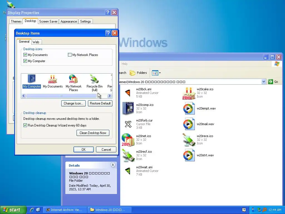Cancel the Desktop Items dialog
This screenshot has width=285, height=214.
click(106, 150)
